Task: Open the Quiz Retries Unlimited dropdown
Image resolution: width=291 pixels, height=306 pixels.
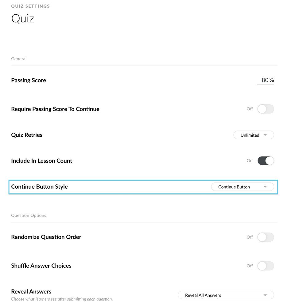Action: tap(254, 135)
